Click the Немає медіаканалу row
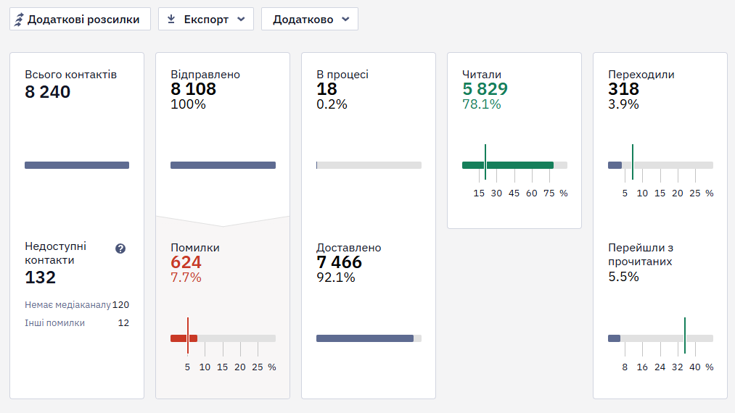The width and height of the screenshot is (735, 413). [x=77, y=305]
